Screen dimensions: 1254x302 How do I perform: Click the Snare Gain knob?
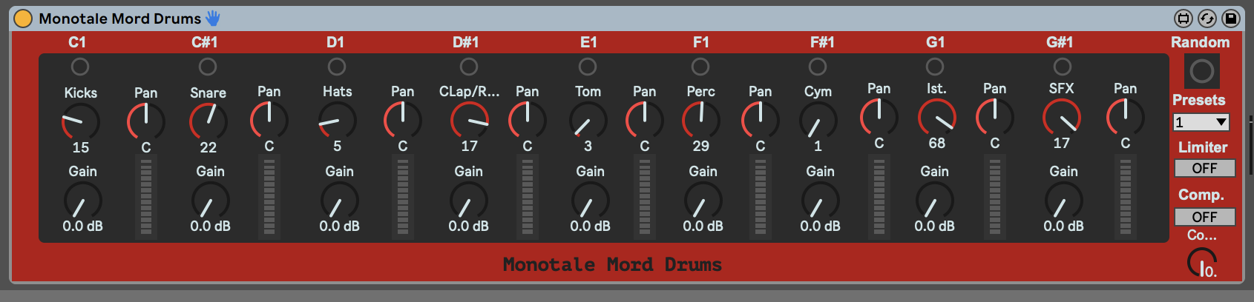point(210,201)
